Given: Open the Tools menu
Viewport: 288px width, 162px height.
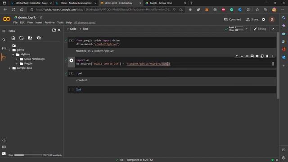Looking at the screenshot, I should click(x=60, y=22).
